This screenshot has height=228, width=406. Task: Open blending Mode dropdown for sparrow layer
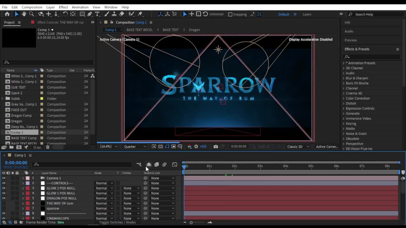pos(104,208)
